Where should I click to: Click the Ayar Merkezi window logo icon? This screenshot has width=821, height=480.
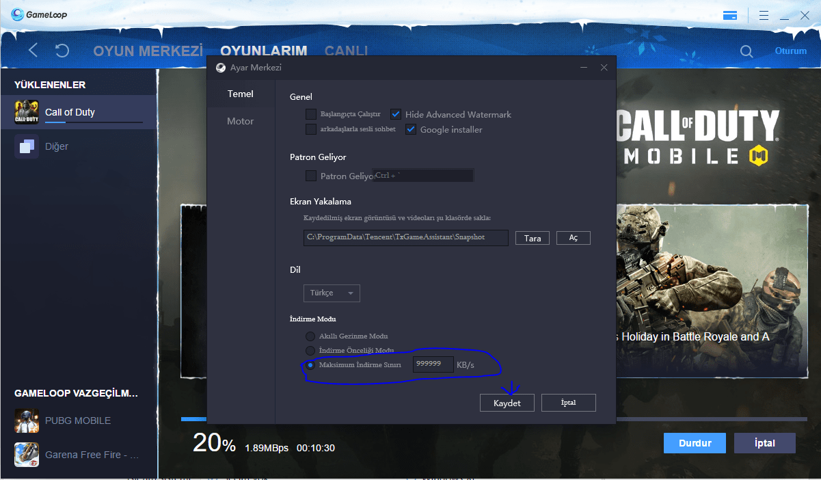tap(220, 68)
